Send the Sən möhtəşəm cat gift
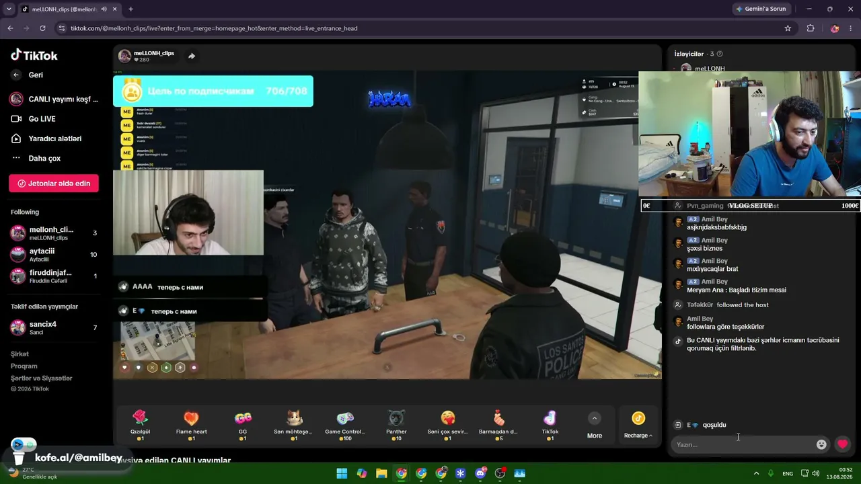 coord(294,425)
